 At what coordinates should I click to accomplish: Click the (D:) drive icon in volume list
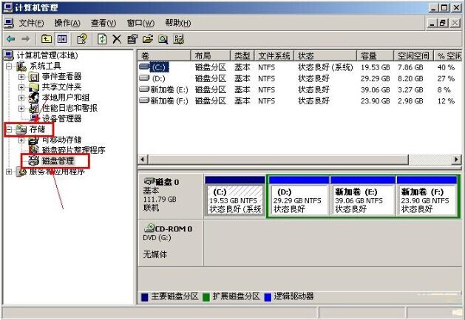144,78
